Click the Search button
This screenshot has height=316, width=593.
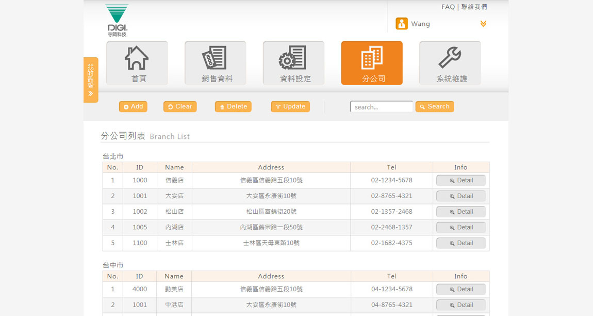[x=435, y=106]
